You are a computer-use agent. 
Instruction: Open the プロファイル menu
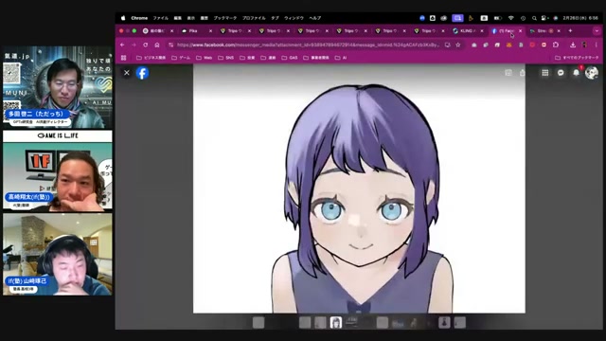254,18
